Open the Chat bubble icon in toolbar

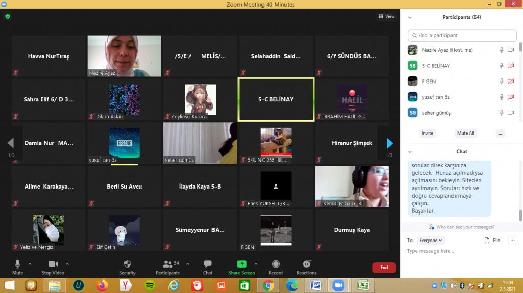tap(208, 264)
